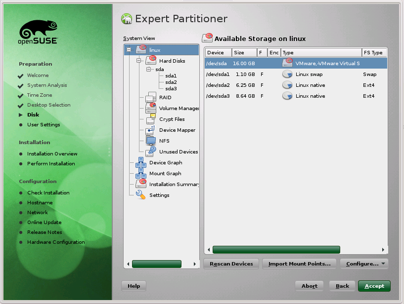Screen dimensions: 404x304
Task: Click the Linux swap partition icon
Action: [x=287, y=74]
